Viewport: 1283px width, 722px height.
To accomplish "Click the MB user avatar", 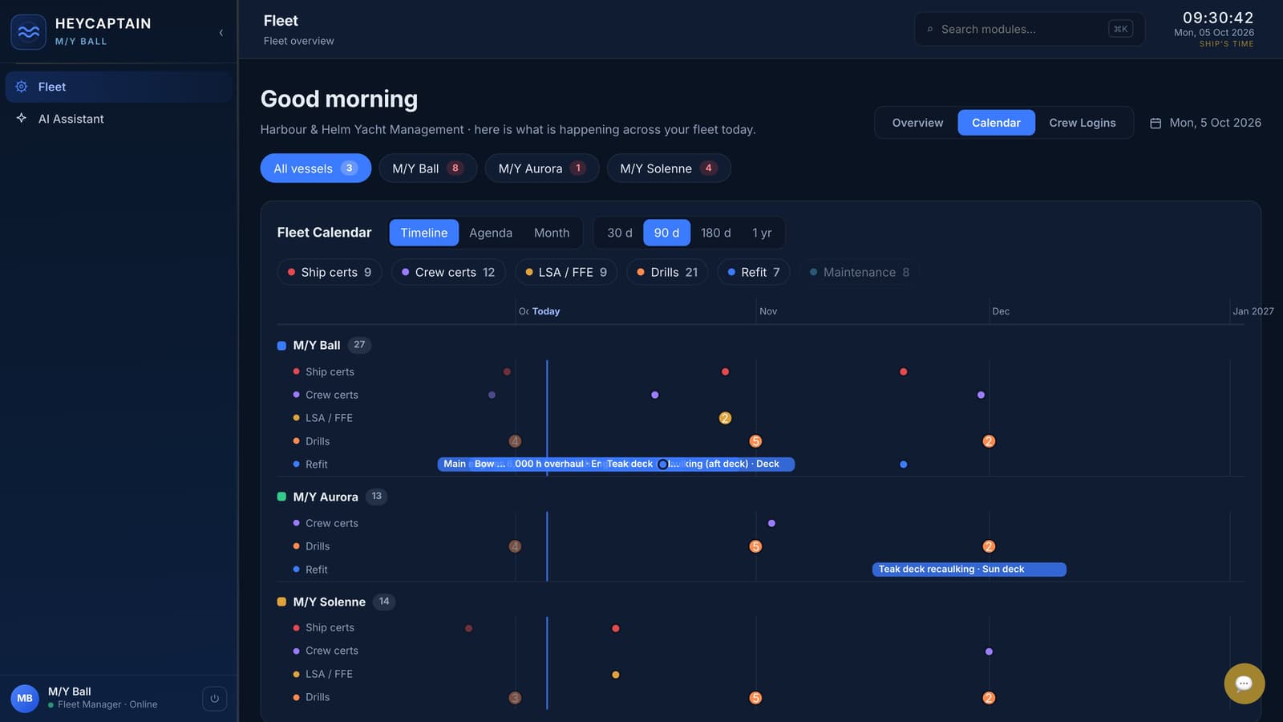I will 25,698.
